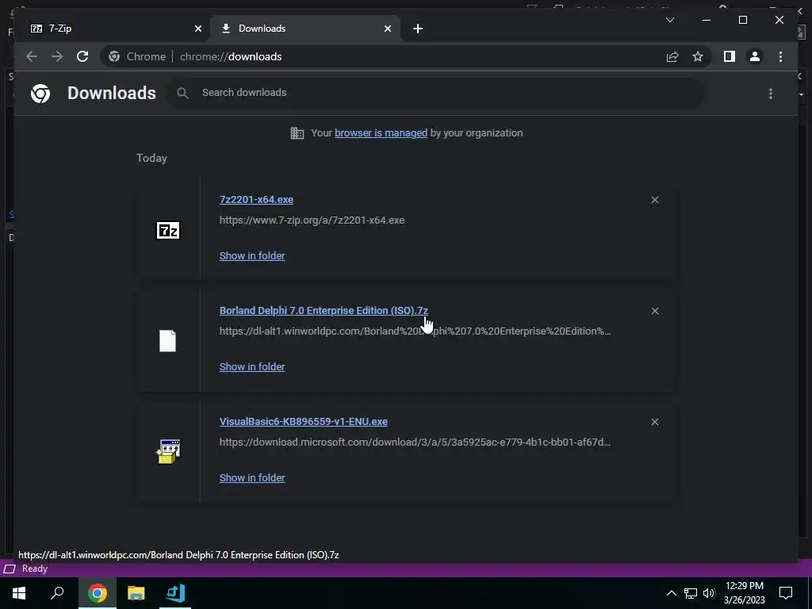Viewport: 812px width, 609px height.
Task: Reload the downloads page
Action: [82, 56]
